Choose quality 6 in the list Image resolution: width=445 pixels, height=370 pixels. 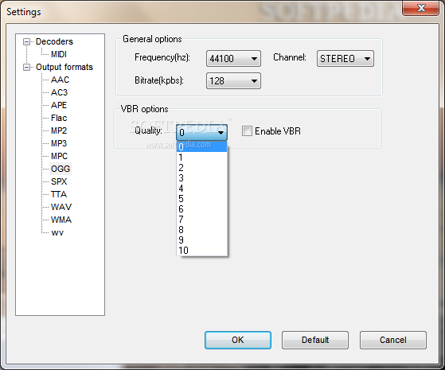(x=201, y=209)
